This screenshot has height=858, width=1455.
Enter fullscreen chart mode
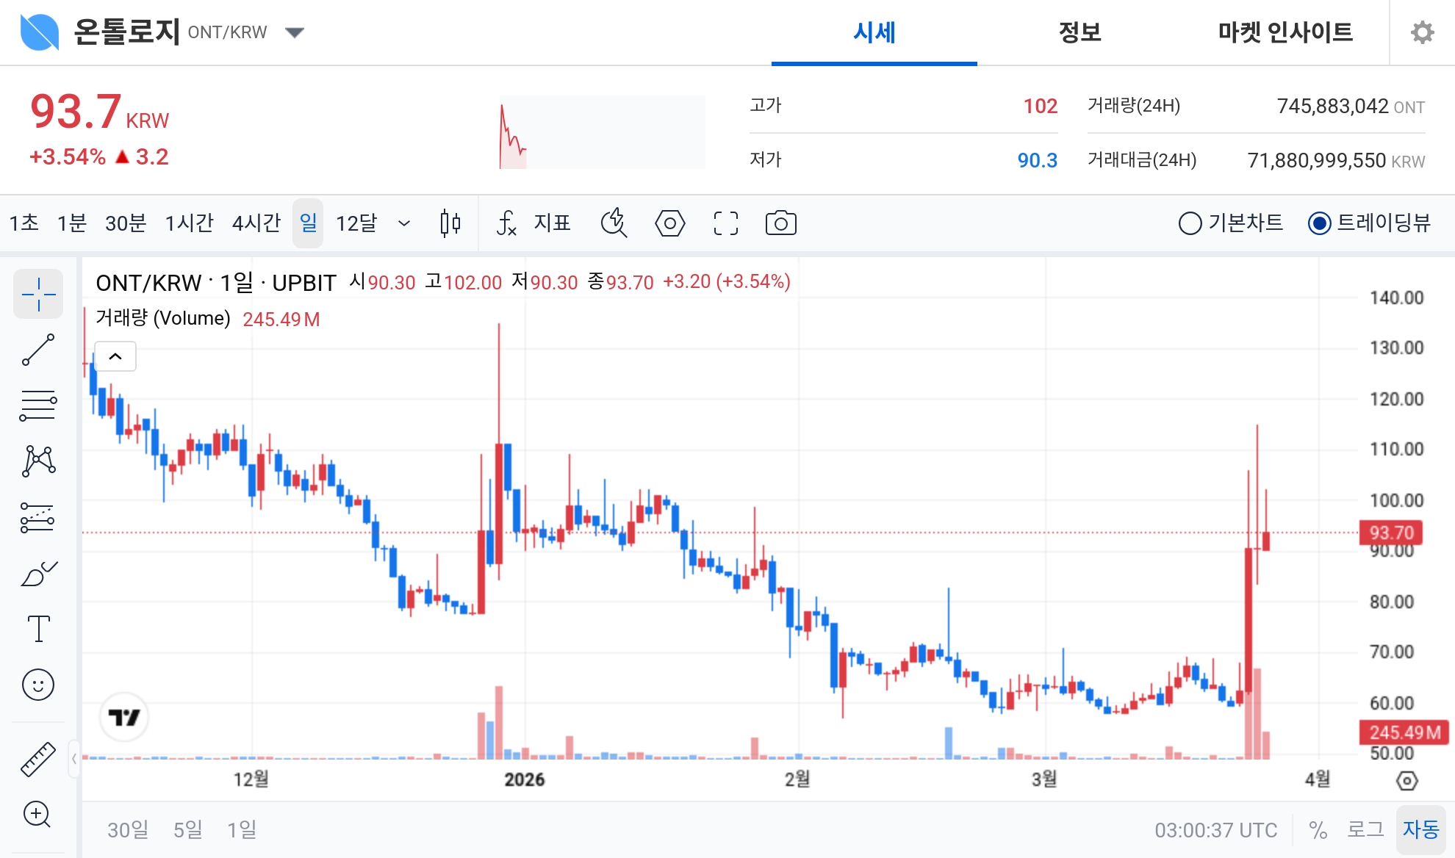[x=725, y=223]
